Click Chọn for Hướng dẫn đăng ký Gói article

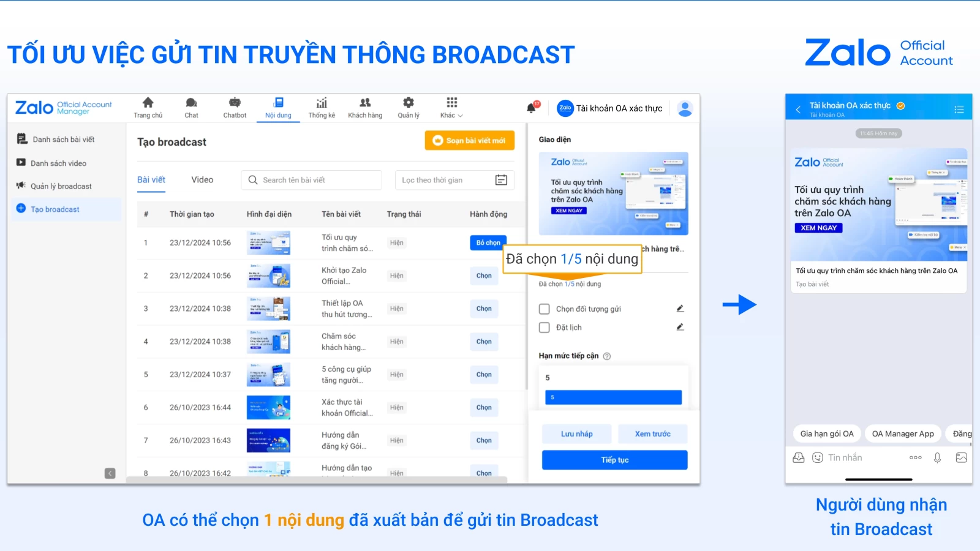(484, 441)
